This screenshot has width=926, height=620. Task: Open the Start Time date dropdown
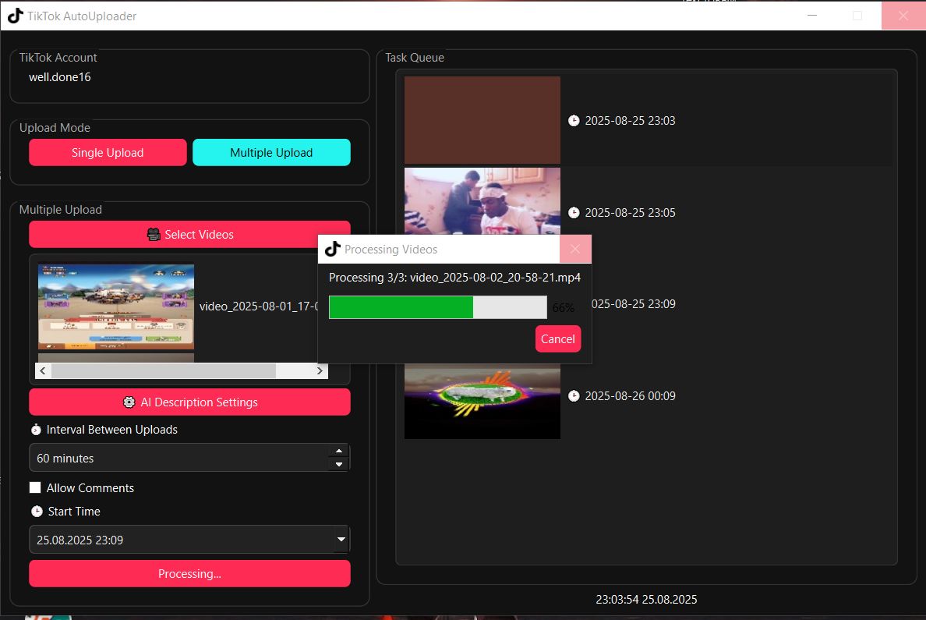point(341,540)
